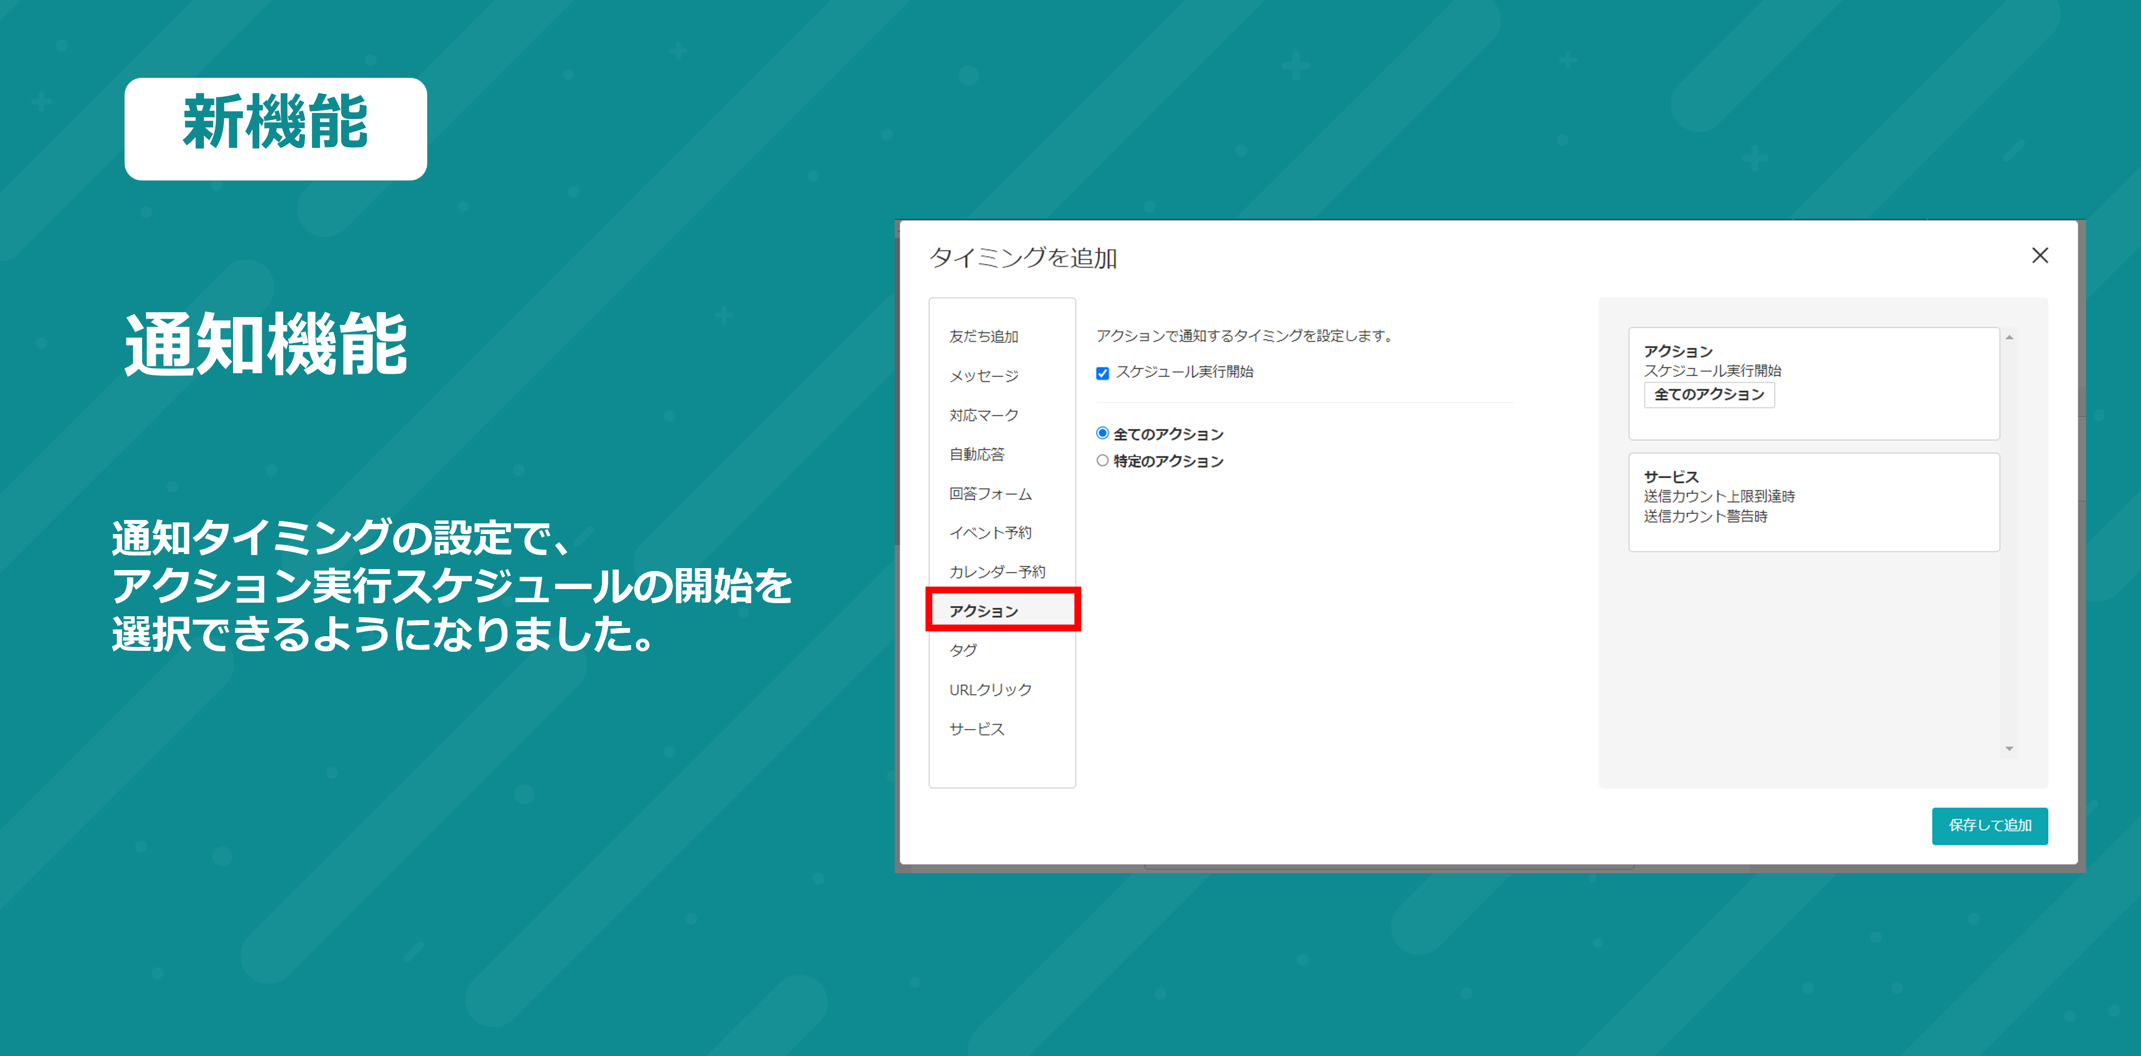Viewport: 2141px width, 1056px height.
Task: Click the アクション heading in summary card
Action: (1678, 351)
